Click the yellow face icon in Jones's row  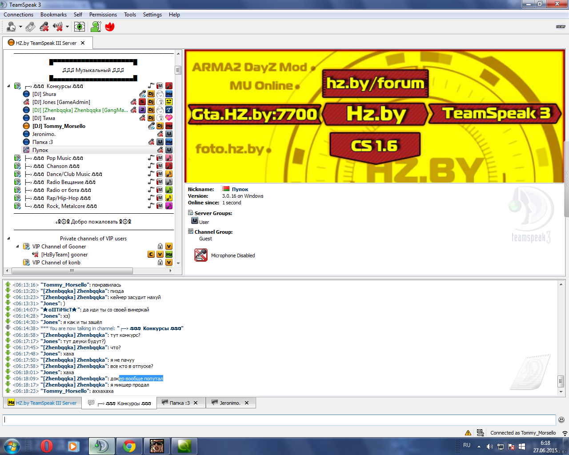(169, 102)
